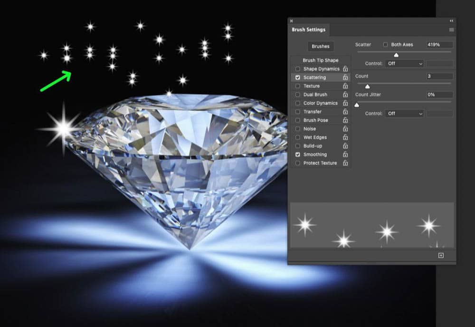The image size is (475, 327).
Task: Click the Count value field
Action: click(439, 76)
